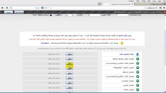Open the green Downloads arrow
This screenshot has height=93, width=166.
pos(7,8)
